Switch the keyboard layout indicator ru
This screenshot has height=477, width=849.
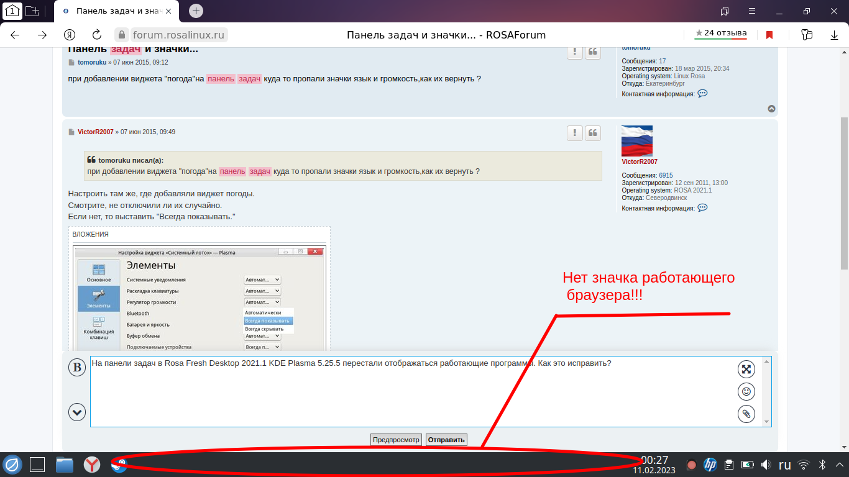[x=785, y=465]
